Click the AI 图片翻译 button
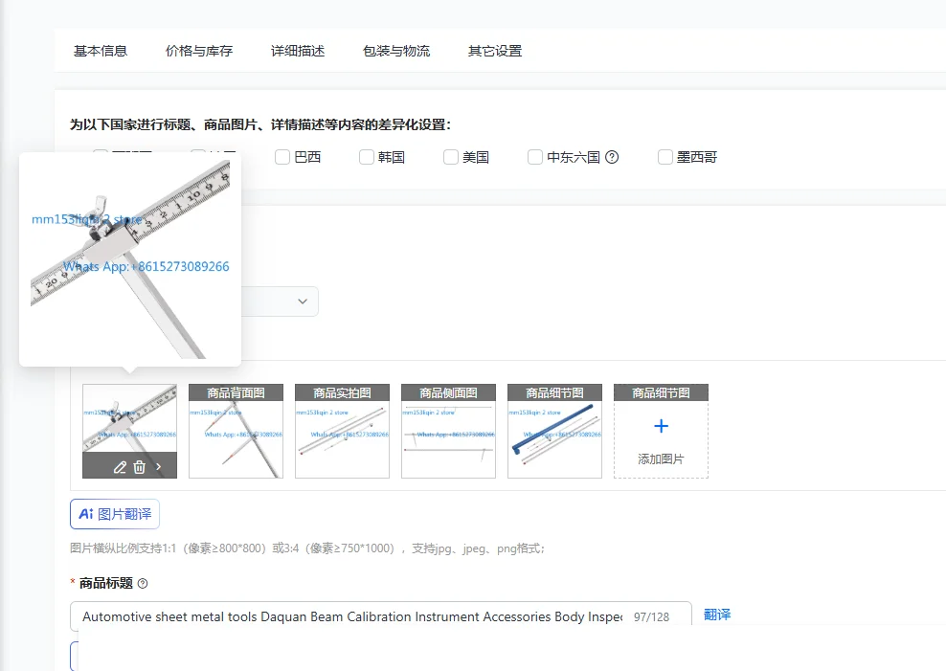946x671 pixels. [x=115, y=514]
